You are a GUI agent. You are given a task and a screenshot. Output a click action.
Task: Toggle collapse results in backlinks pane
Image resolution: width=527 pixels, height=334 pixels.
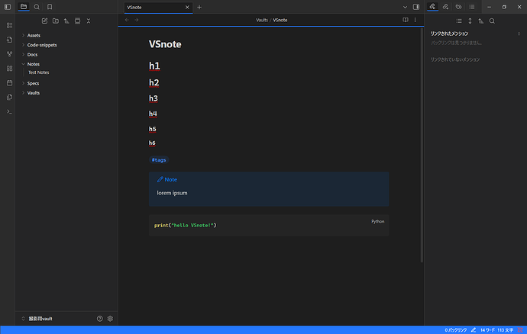[x=459, y=21]
